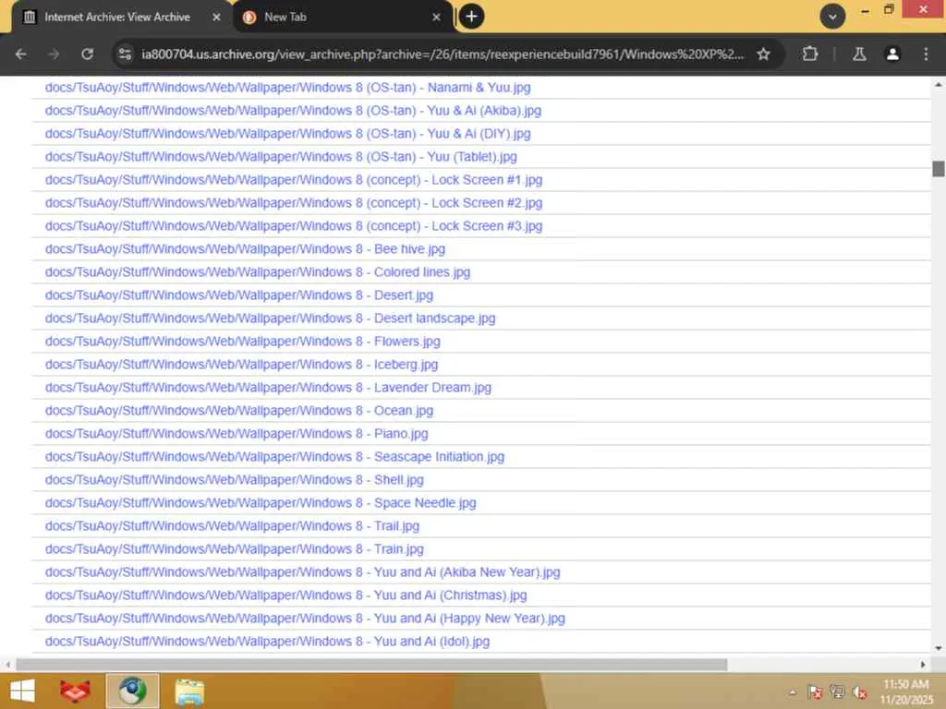Open the browser three-dot menu
Screen dimensions: 946x709
point(926,54)
